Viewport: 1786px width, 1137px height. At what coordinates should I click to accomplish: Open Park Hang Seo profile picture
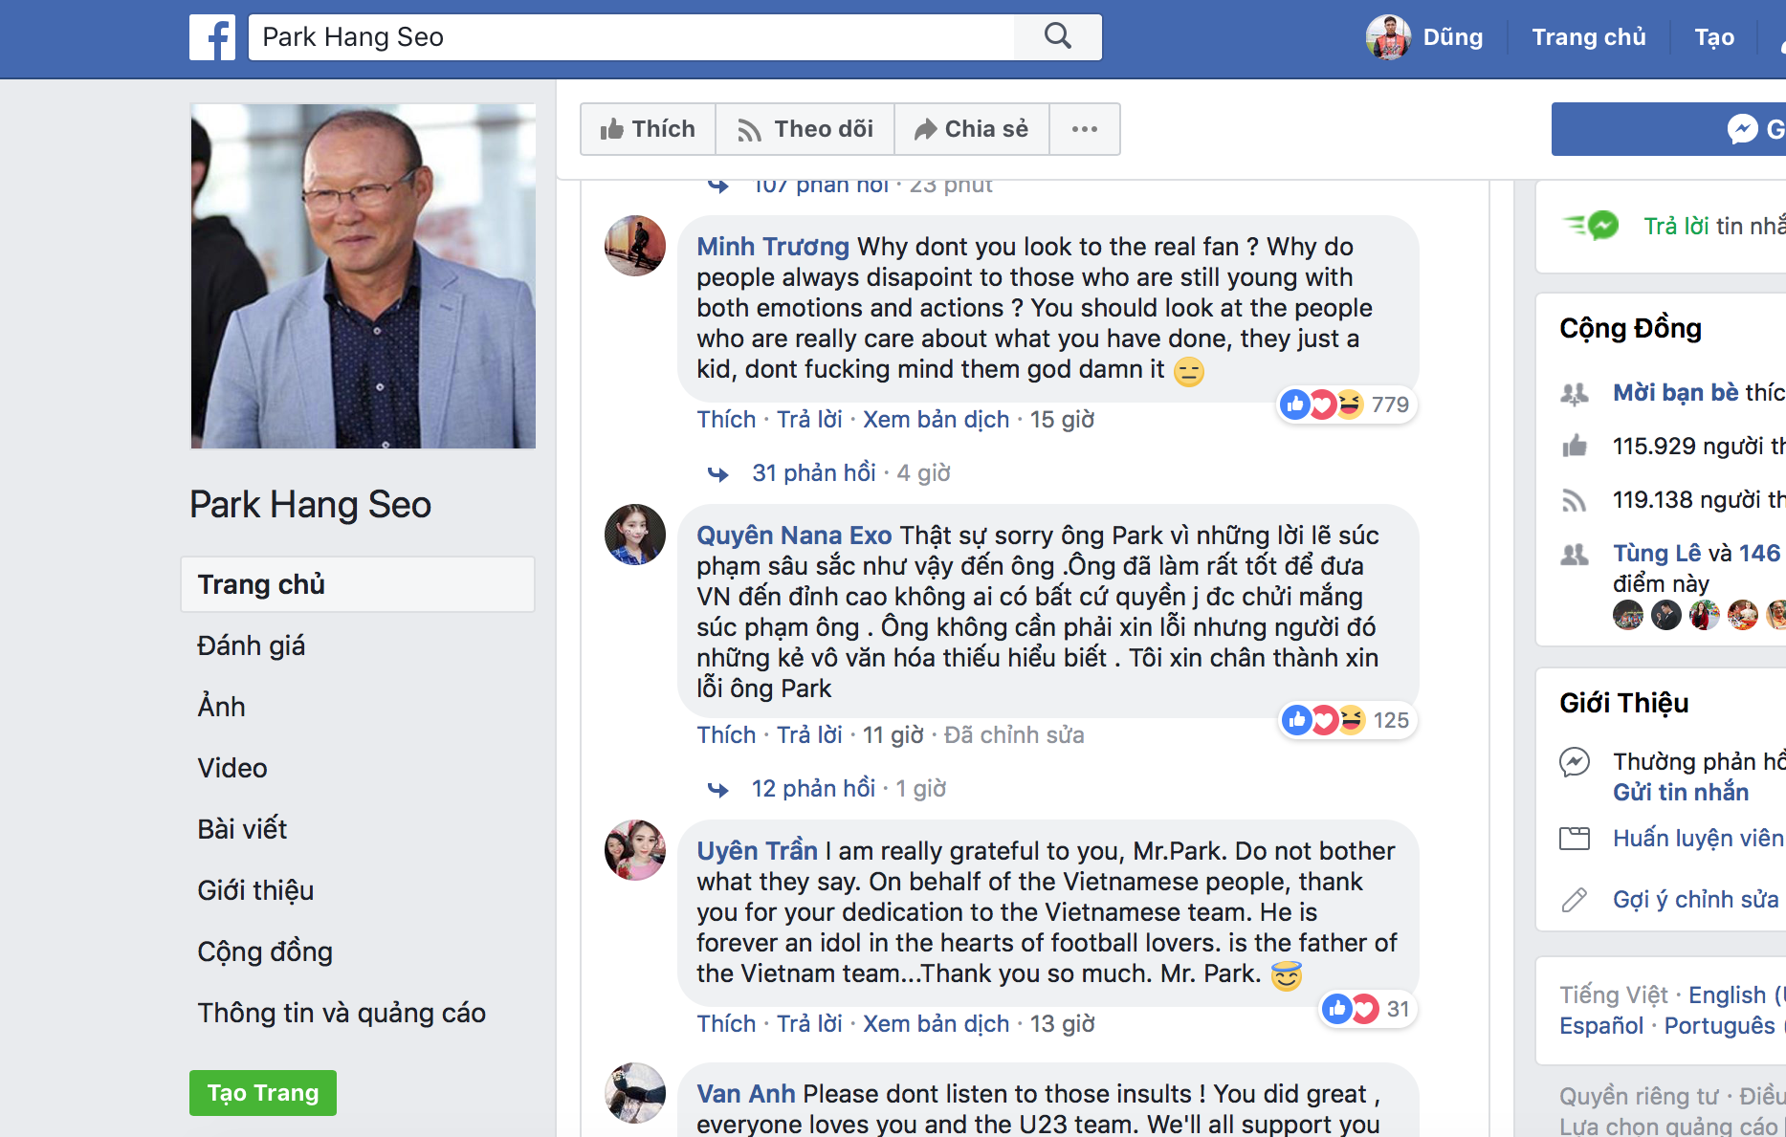click(x=364, y=276)
